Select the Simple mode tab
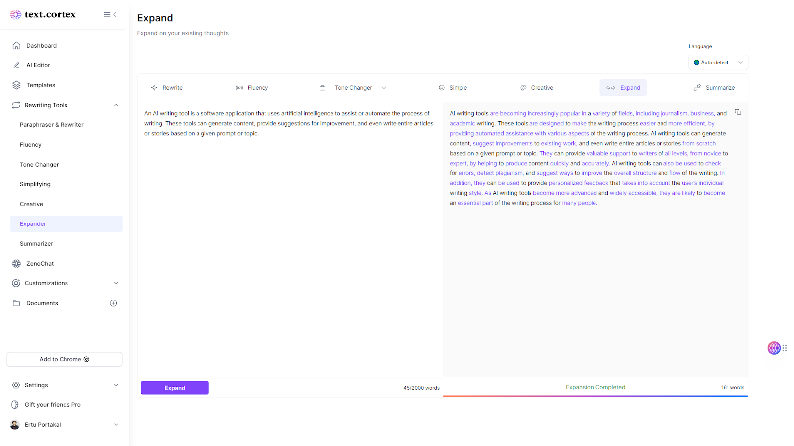 (x=453, y=88)
